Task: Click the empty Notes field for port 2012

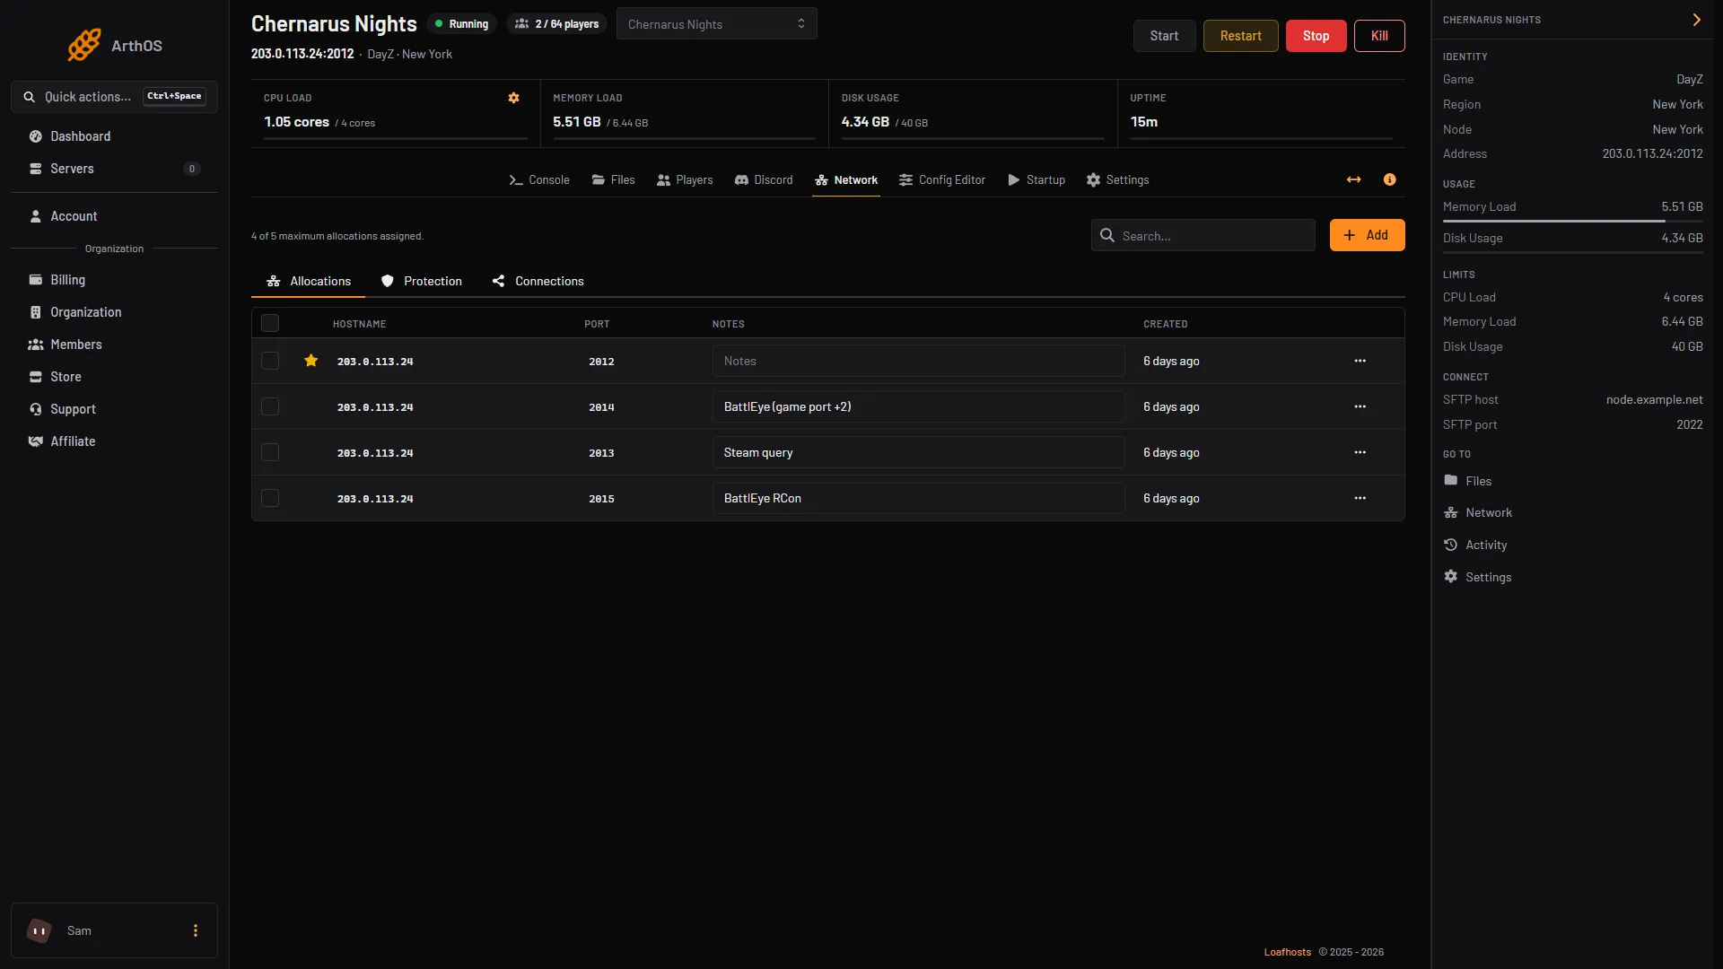Action: [x=918, y=361]
